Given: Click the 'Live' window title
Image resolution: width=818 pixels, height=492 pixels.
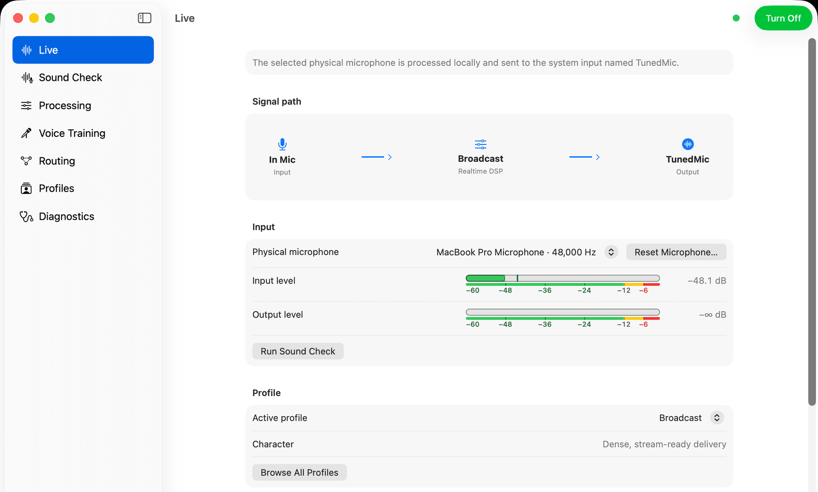Looking at the screenshot, I should (x=185, y=18).
